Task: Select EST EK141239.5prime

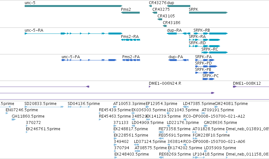Action: pos(148,119)
